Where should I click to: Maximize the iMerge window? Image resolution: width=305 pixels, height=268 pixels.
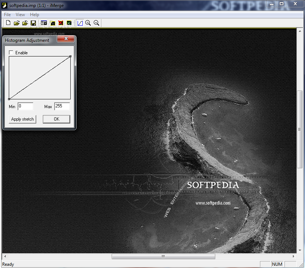point(282,4)
